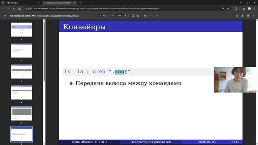Screen dimensions: 258x145
Task: Rotate the PDF counterclockwise
Action: tap(138, 16)
